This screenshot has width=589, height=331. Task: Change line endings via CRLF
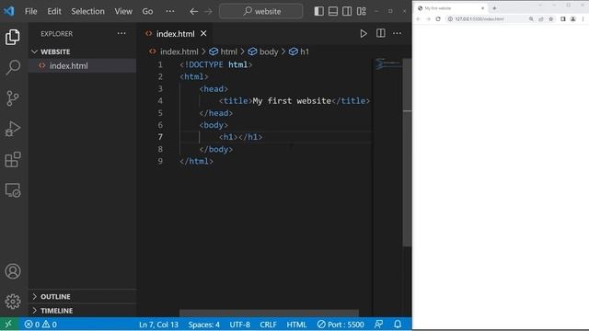tap(268, 325)
